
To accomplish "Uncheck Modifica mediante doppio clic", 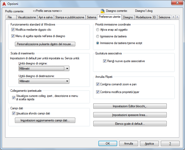I will click(x=13, y=30).
